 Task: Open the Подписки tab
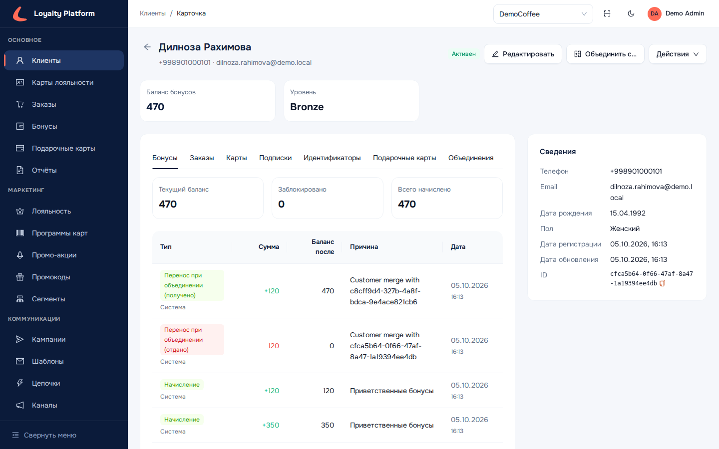(275, 158)
